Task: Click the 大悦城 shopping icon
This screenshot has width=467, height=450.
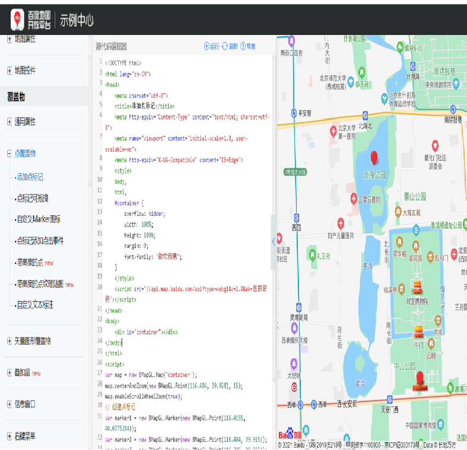Action: (x=294, y=363)
